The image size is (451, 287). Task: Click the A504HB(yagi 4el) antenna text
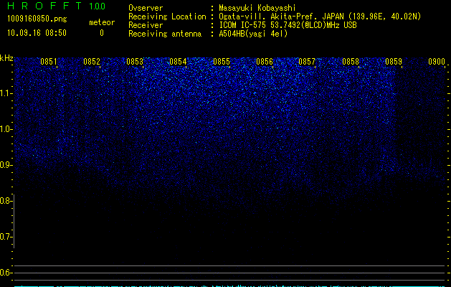click(253, 34)
